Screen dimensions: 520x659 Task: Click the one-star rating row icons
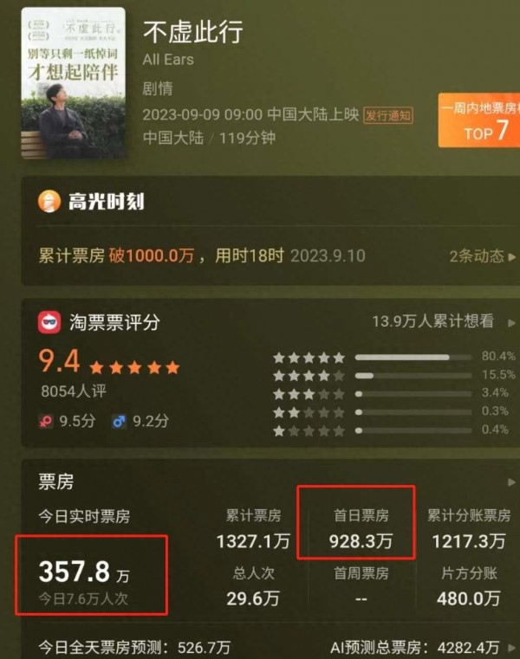(309, 430)
